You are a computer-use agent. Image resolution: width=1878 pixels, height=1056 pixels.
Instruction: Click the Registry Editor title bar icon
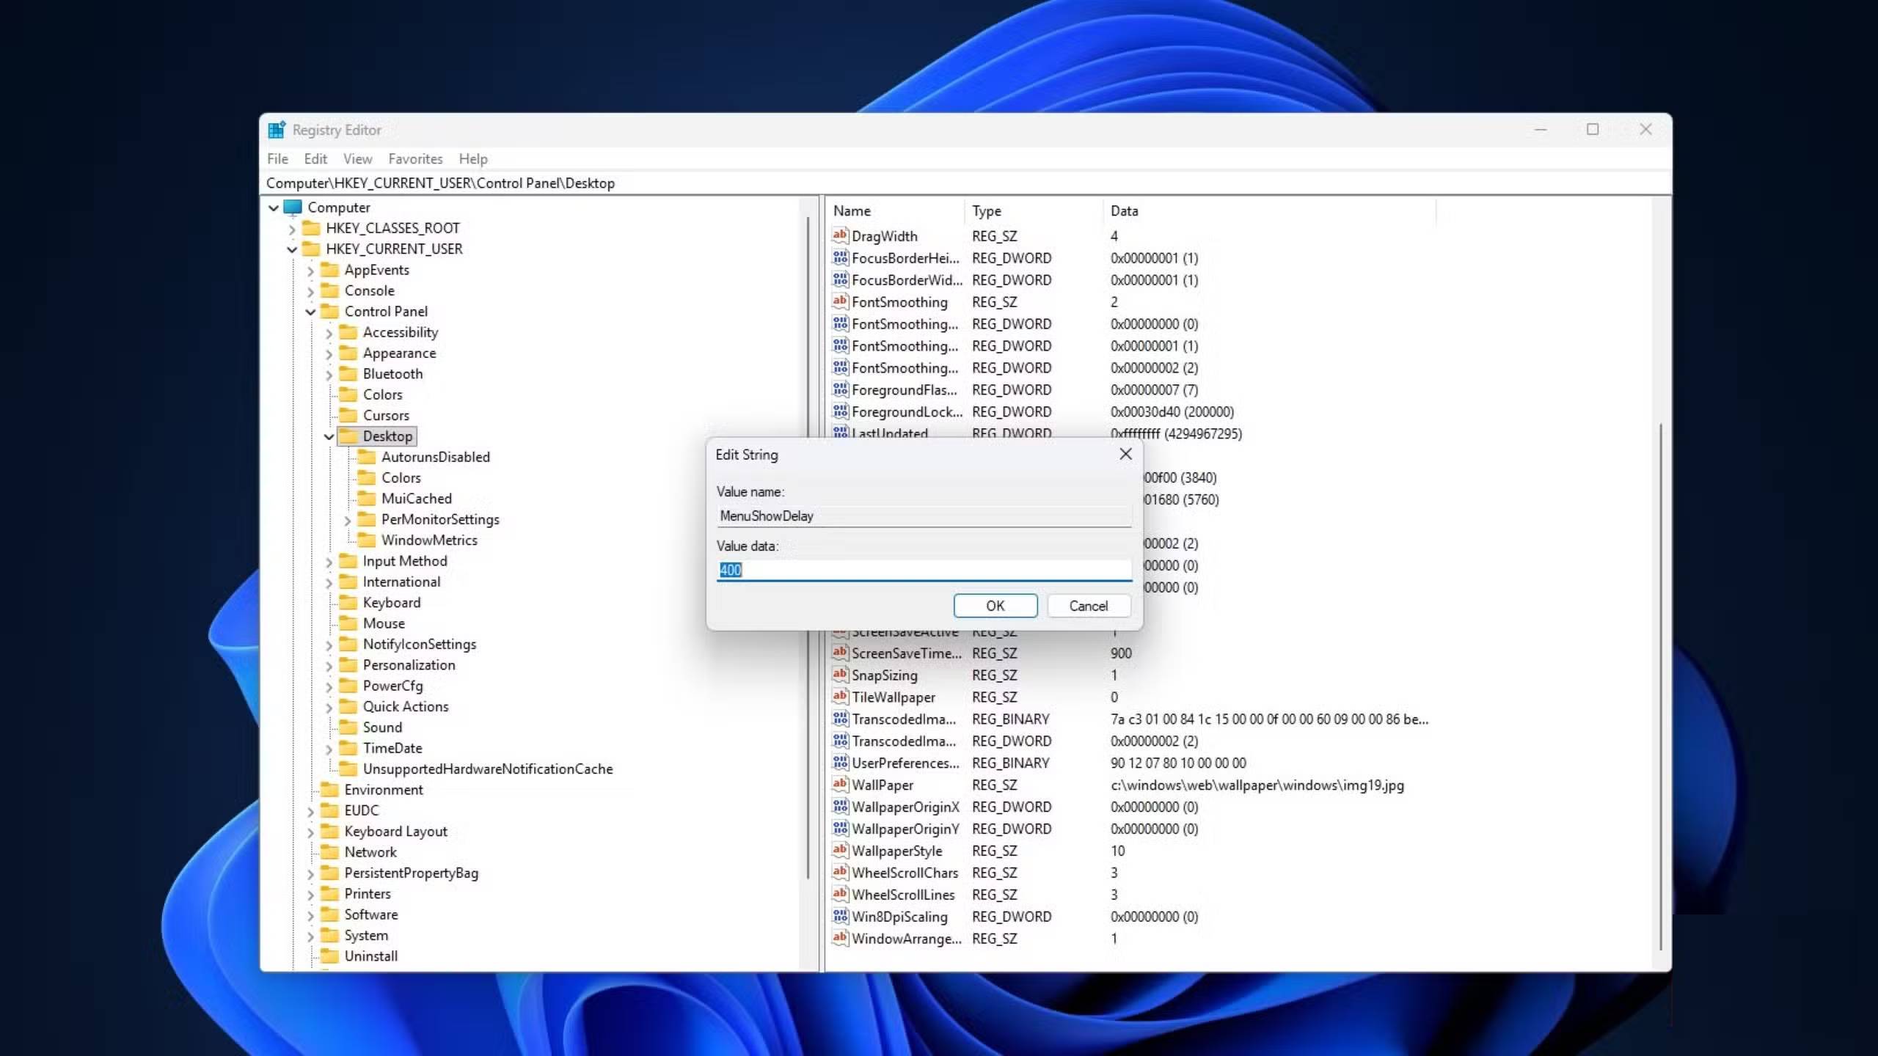[x=275, y=129]
